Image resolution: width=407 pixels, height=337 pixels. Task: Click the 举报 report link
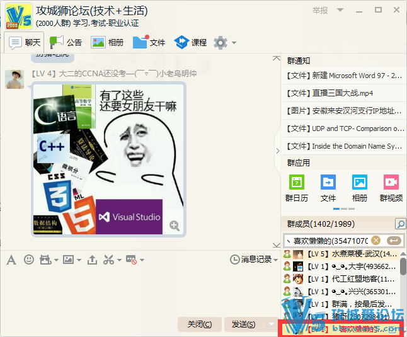pyautogui.click(x=320, y=10)
